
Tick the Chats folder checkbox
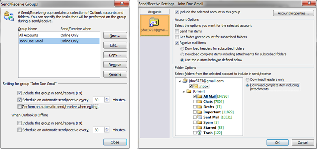[x=195, y=102]
